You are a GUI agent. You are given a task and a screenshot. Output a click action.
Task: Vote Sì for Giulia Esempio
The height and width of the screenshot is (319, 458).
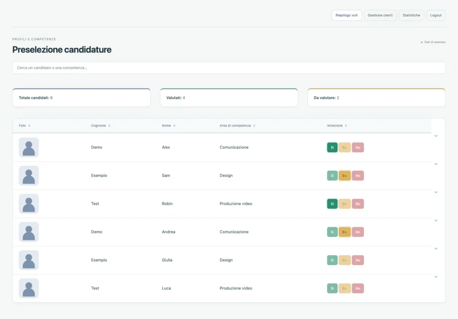pos(332,260)
